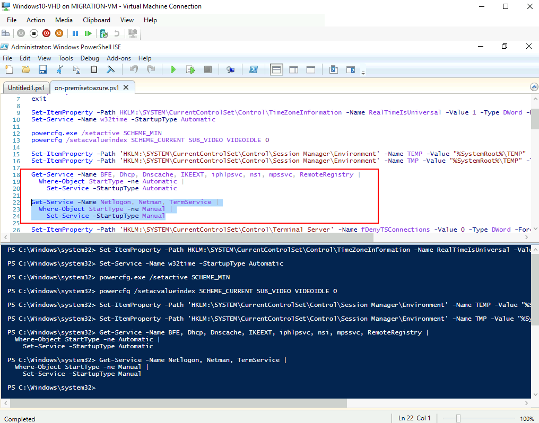Open the ISE Edit menu

[x=25, y=58]
